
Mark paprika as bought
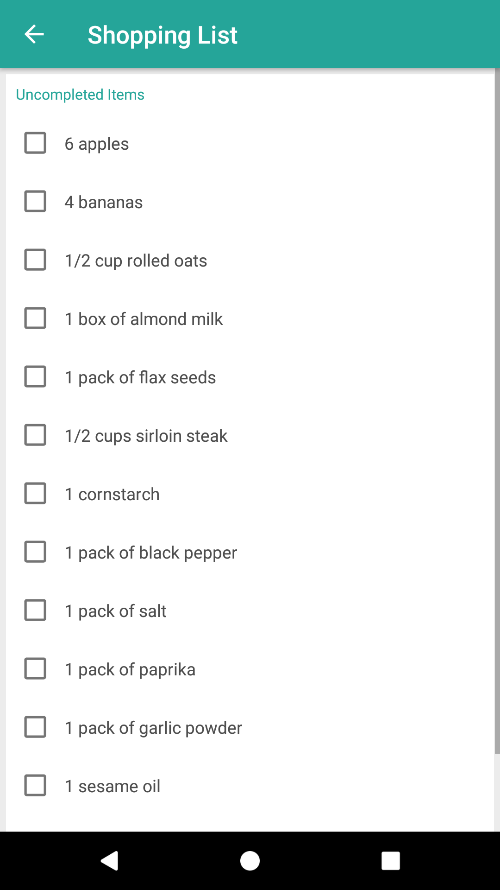tap(35, 668)
